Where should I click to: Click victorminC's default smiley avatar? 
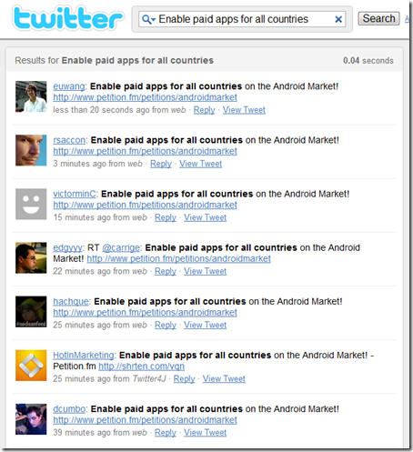[x=31, y=204]
